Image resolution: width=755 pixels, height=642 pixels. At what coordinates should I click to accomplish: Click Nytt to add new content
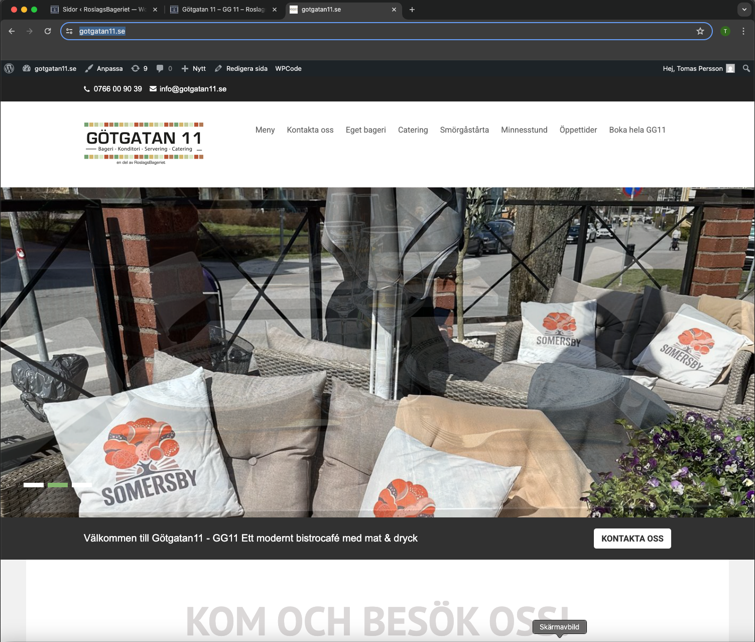[x=193, y=68]
